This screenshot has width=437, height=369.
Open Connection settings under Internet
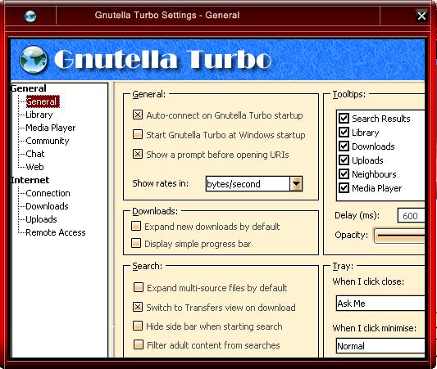pos(48,193)
